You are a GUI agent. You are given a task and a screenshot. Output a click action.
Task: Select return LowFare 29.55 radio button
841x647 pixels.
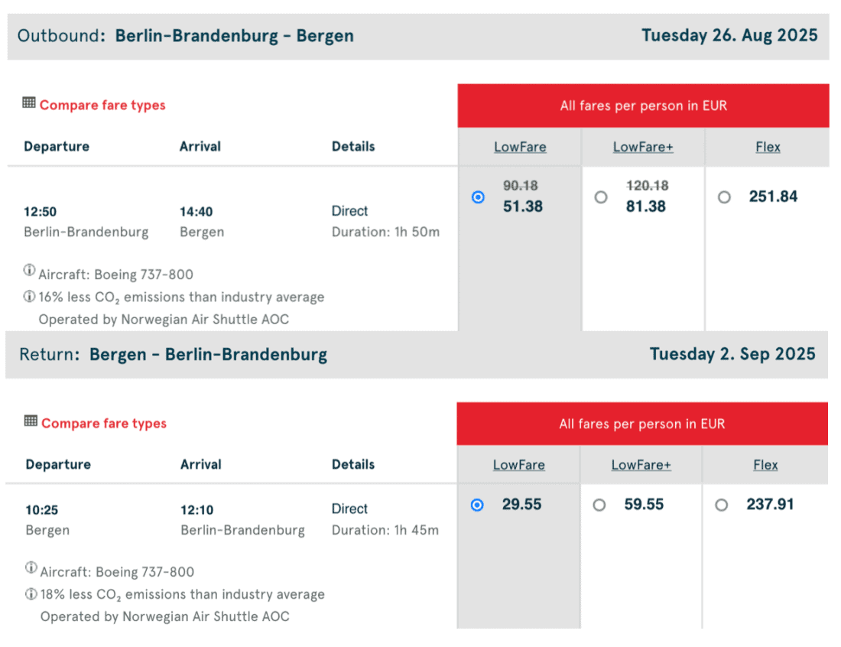point(477,505)
